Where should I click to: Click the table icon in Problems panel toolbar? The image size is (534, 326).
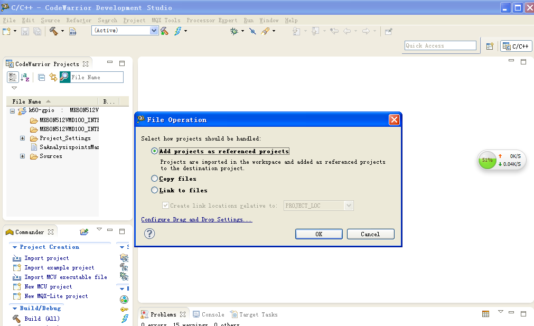point(485,314)
